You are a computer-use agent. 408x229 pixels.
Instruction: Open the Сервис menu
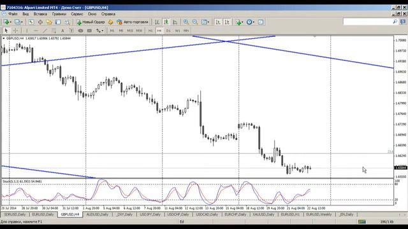[77, 14]
